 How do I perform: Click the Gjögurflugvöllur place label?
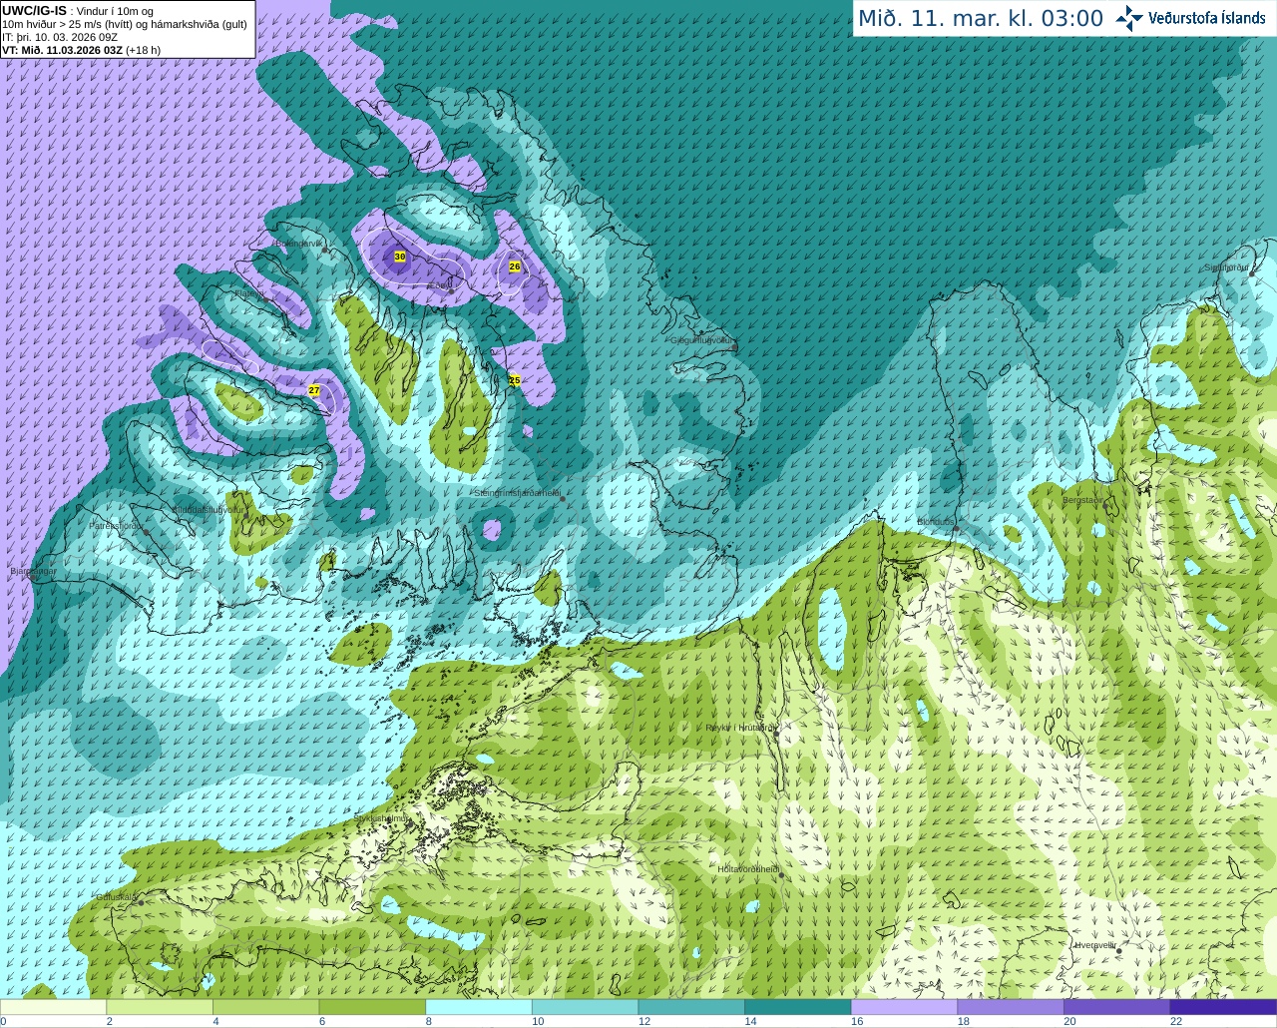click(x=703, y=340)
